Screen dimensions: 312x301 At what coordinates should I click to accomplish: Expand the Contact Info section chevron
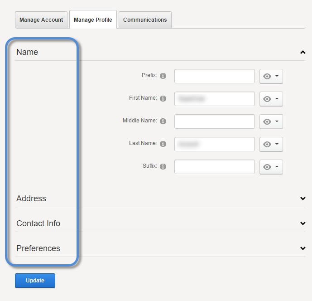(302, 223)
